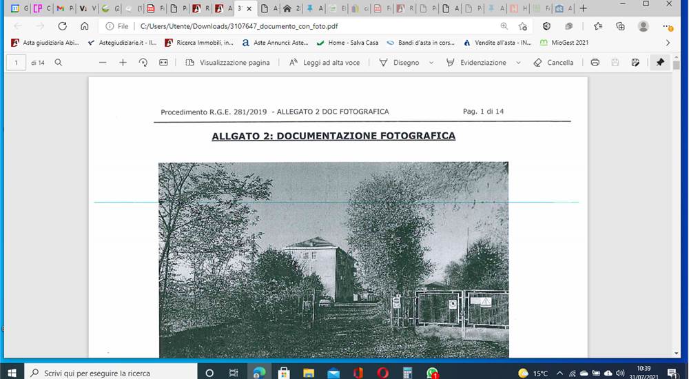
Task: Open the Favorites list icon
Action: 598,26
